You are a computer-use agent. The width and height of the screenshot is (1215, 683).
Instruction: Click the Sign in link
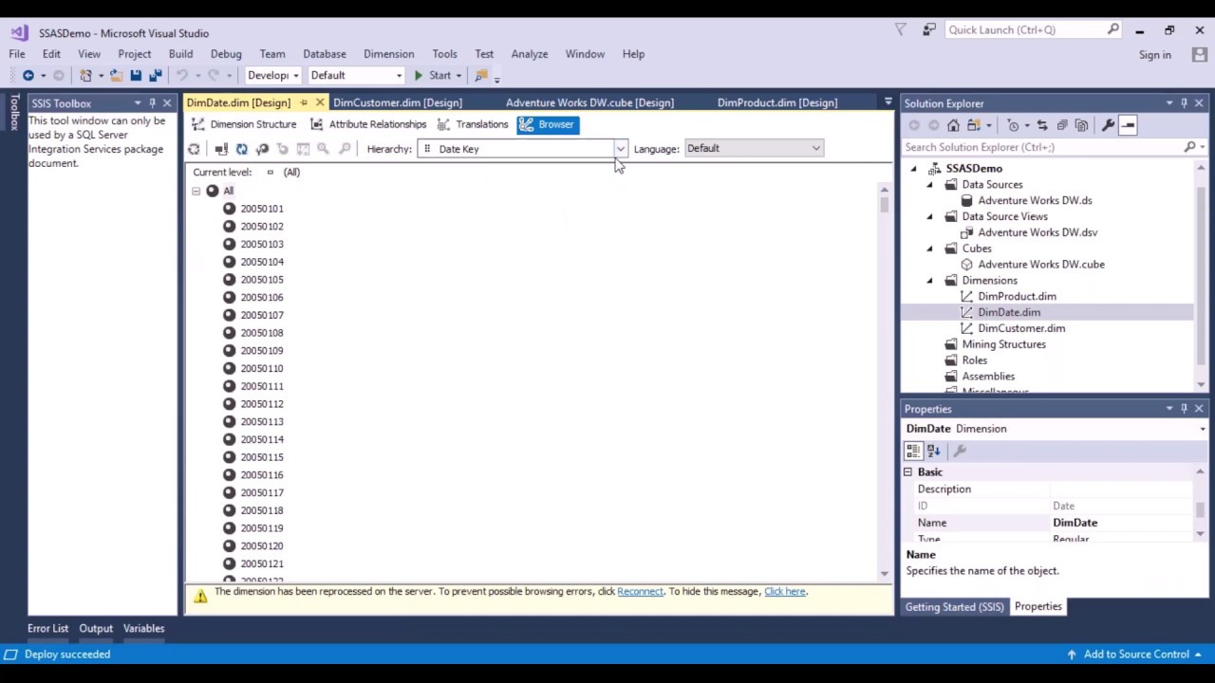point(1155,55)
